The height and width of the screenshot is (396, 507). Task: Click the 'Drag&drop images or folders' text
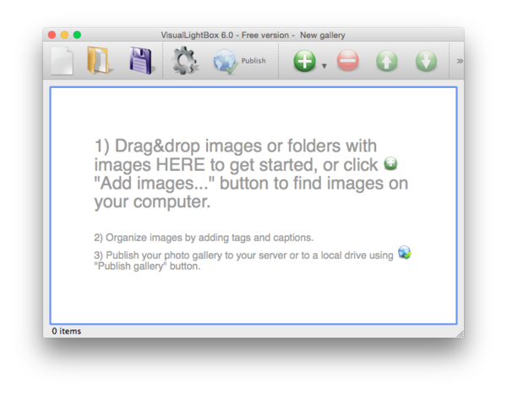(229, 146)
